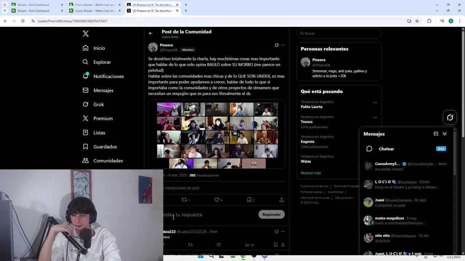465x261 pixels.
Task: Open Grok in sidebar
Action: [93, 104]
